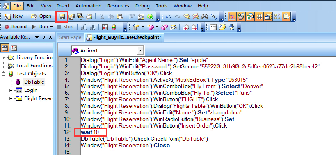Click the Paste clipboard icon
Screen dimensions: 336x155
pos(119,16)
